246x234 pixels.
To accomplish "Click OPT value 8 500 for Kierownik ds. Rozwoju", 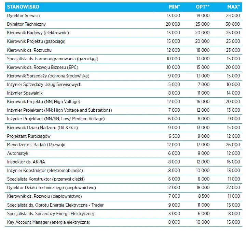I will (204, 196).
